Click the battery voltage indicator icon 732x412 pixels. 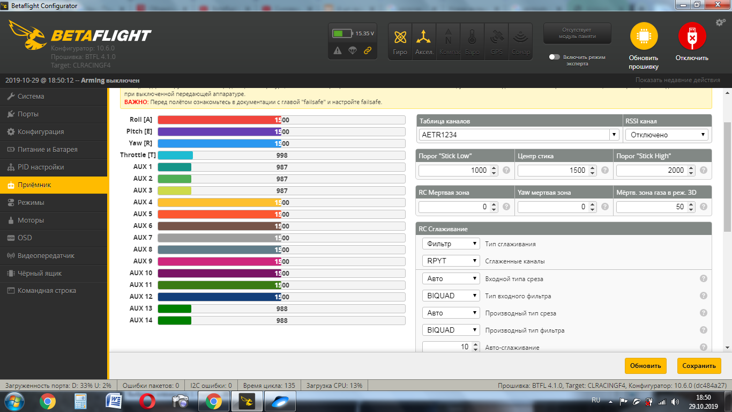[341, 33]
